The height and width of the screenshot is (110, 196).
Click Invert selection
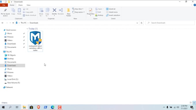click(113, 15)
